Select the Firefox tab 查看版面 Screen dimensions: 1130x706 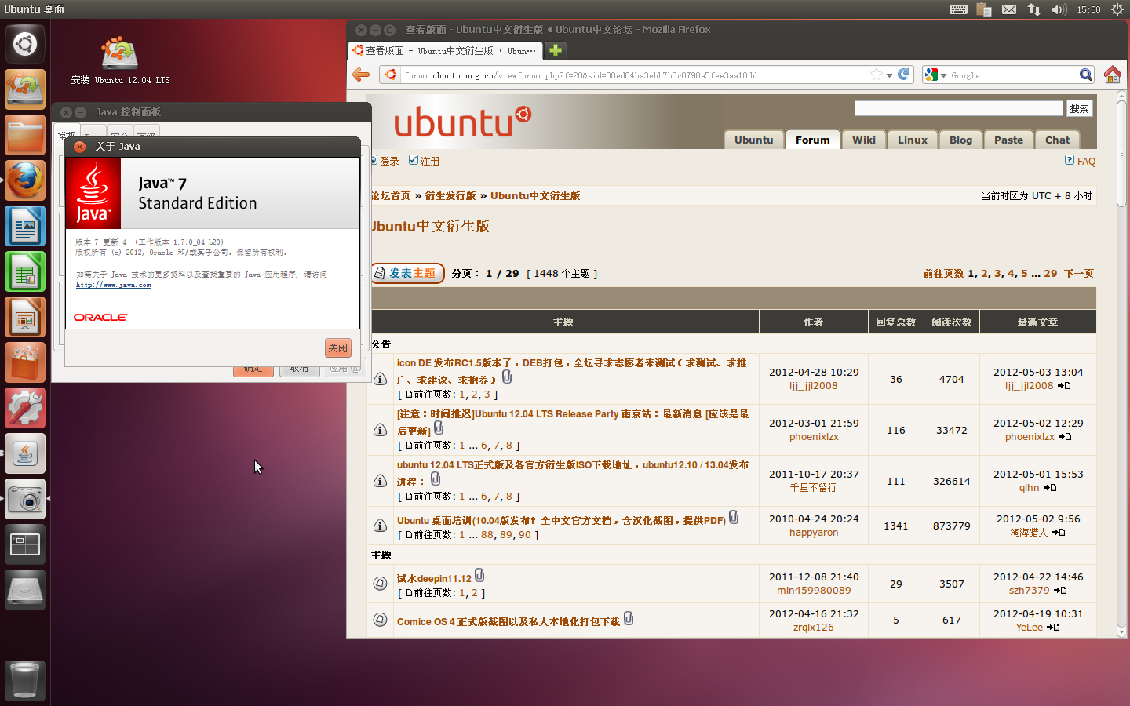445,50
